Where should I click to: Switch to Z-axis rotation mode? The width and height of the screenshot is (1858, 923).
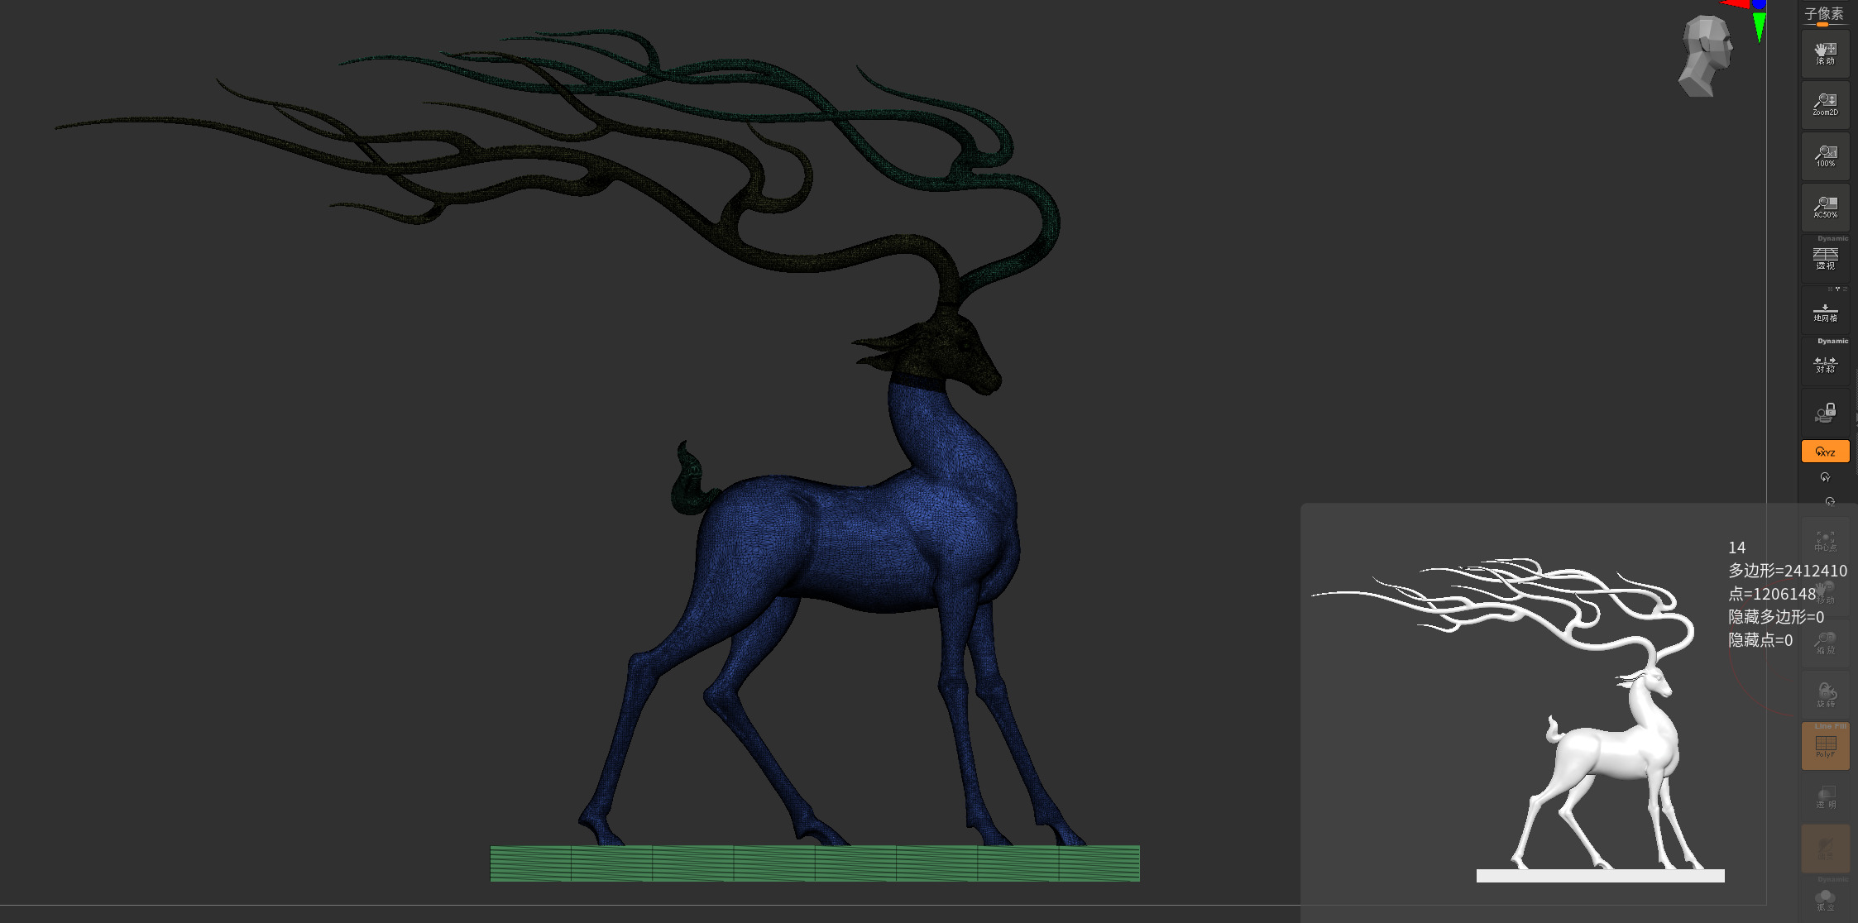(x=1829, y=501)
